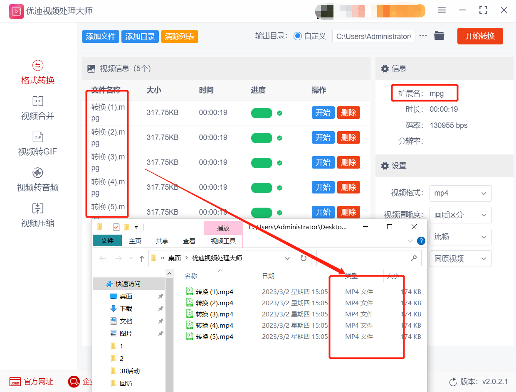
Task: Select 快速访问 in Explorer navigation pane
Action: click(x=128, y=284)
